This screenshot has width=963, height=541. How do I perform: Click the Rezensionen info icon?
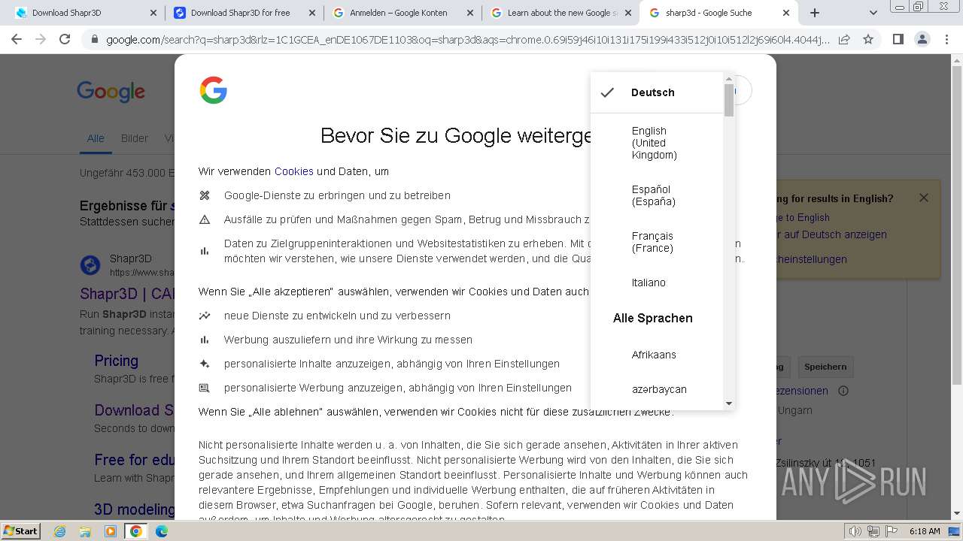coord(843,391)
